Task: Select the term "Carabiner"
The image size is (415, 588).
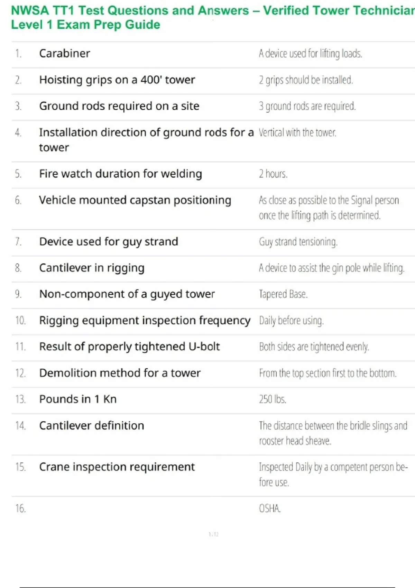Action: pyautogui.click(x=65, y=54)
